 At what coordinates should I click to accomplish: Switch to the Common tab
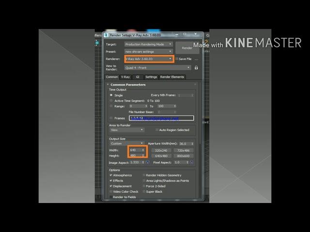tap(112, 77)
